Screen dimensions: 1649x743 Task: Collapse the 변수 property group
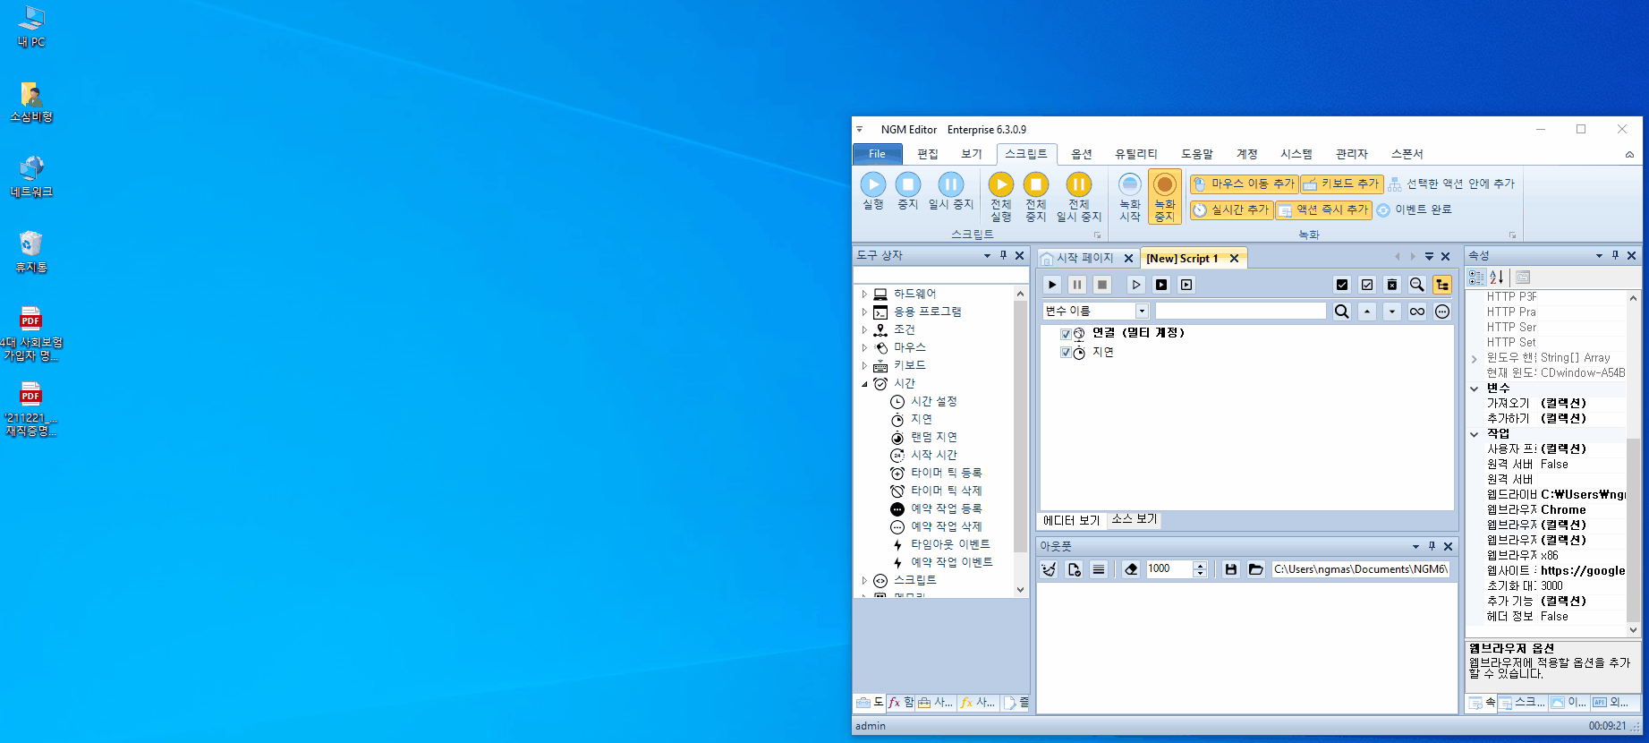1475,389
